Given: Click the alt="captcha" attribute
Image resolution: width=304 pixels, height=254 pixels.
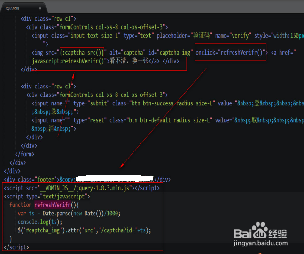Looking at the screenshot, I should (127, 53).
